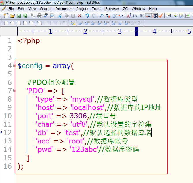Undo the last edit
This screenshot has width=193, height=183.
tap(87, 16)
